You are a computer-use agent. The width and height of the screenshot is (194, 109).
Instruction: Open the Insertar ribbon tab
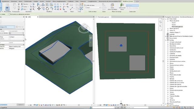(36, 1)
